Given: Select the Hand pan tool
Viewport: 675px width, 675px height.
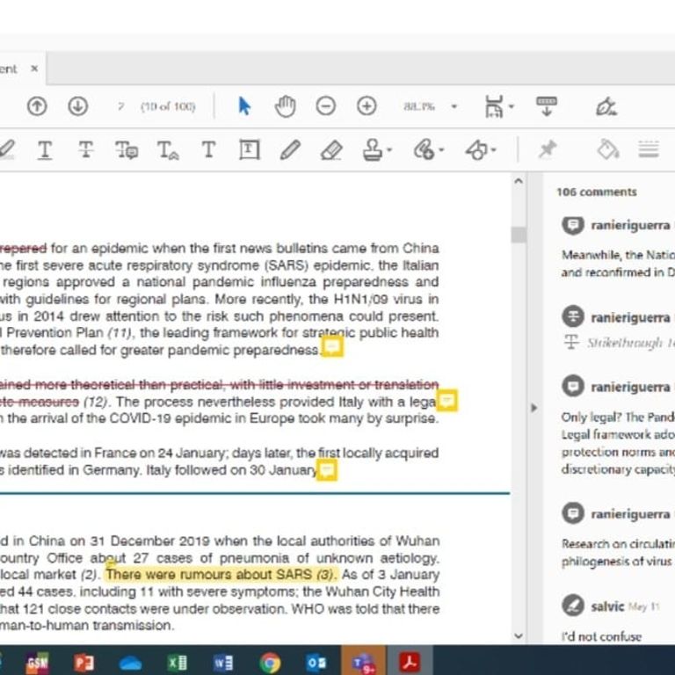Looking at the screenshot, I should click(x=286, y=106).
